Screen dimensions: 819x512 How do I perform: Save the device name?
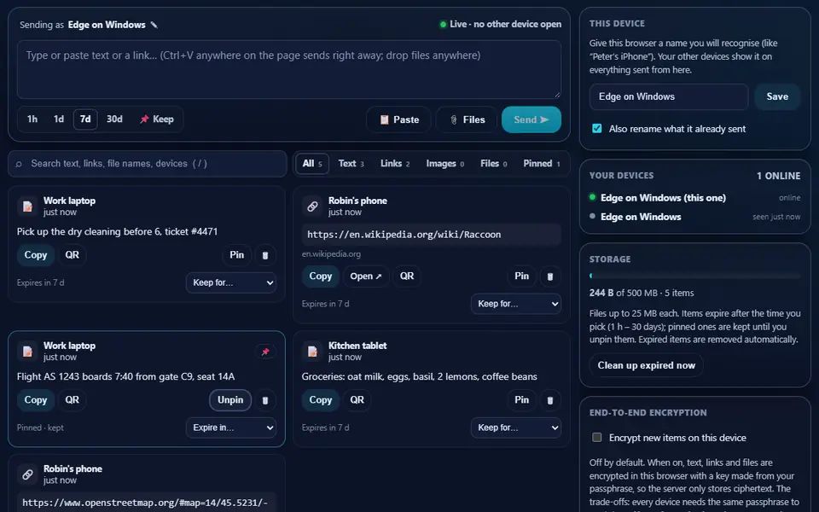(x=777, y=96)
